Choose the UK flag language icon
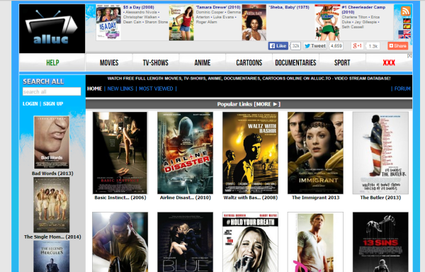 tap(404, 35)
